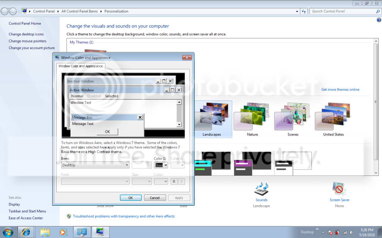Click the search magnifier icon
This screenshot has height=238, width=382.
click(378, 11)
